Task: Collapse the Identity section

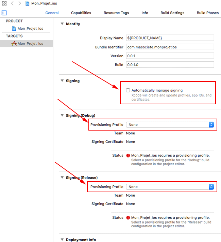Action: [x=62, y=24]
